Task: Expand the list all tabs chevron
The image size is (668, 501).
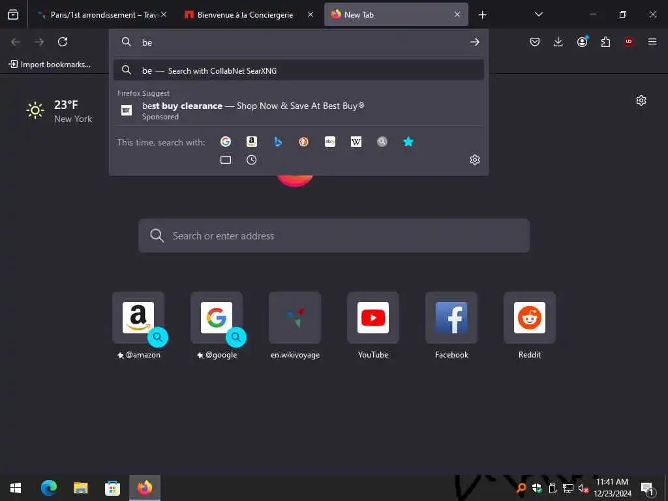Action: tap(538, 14)
